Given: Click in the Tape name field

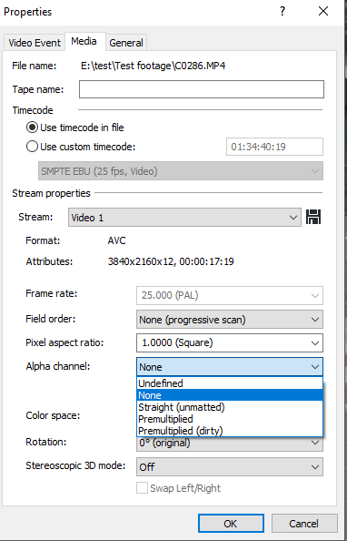Looking at the screenshot, I should click(x=202, y=89).
